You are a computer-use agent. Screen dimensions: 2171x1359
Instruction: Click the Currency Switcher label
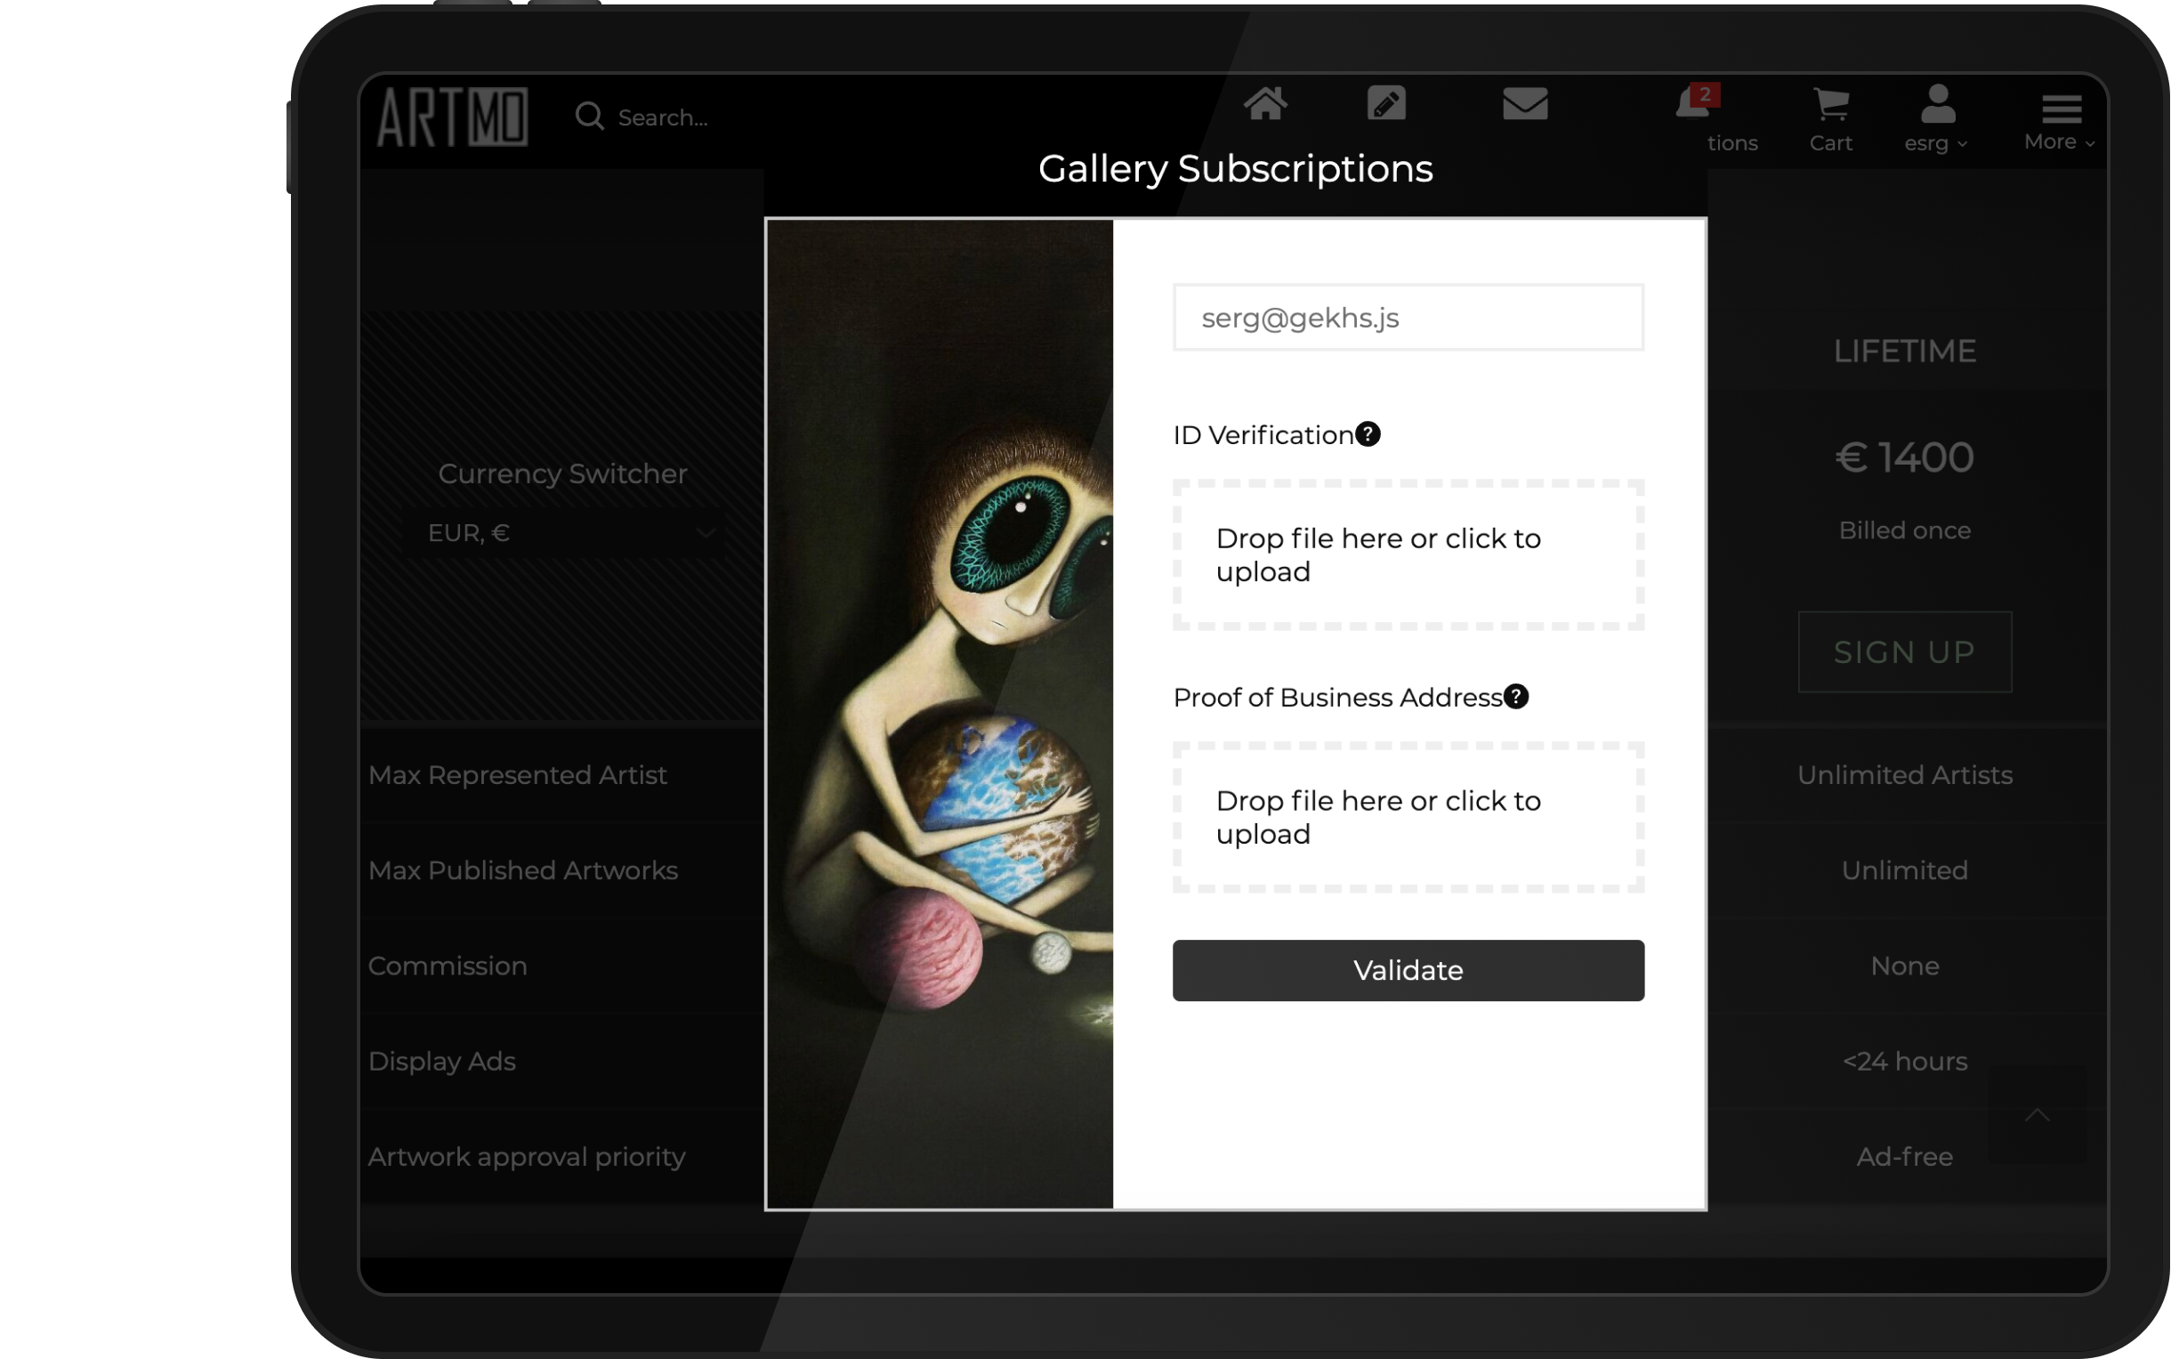click(562, 473)
